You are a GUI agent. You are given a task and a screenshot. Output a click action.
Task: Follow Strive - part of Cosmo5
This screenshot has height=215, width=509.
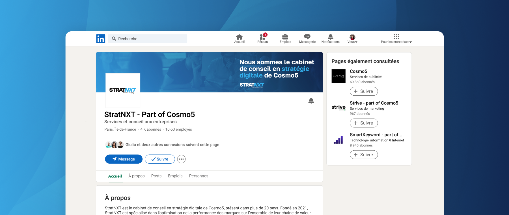(x=364, y=123)
